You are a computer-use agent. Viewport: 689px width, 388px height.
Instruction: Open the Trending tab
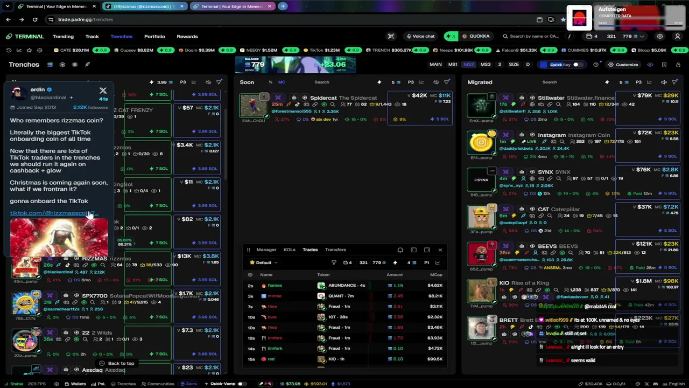63,37
